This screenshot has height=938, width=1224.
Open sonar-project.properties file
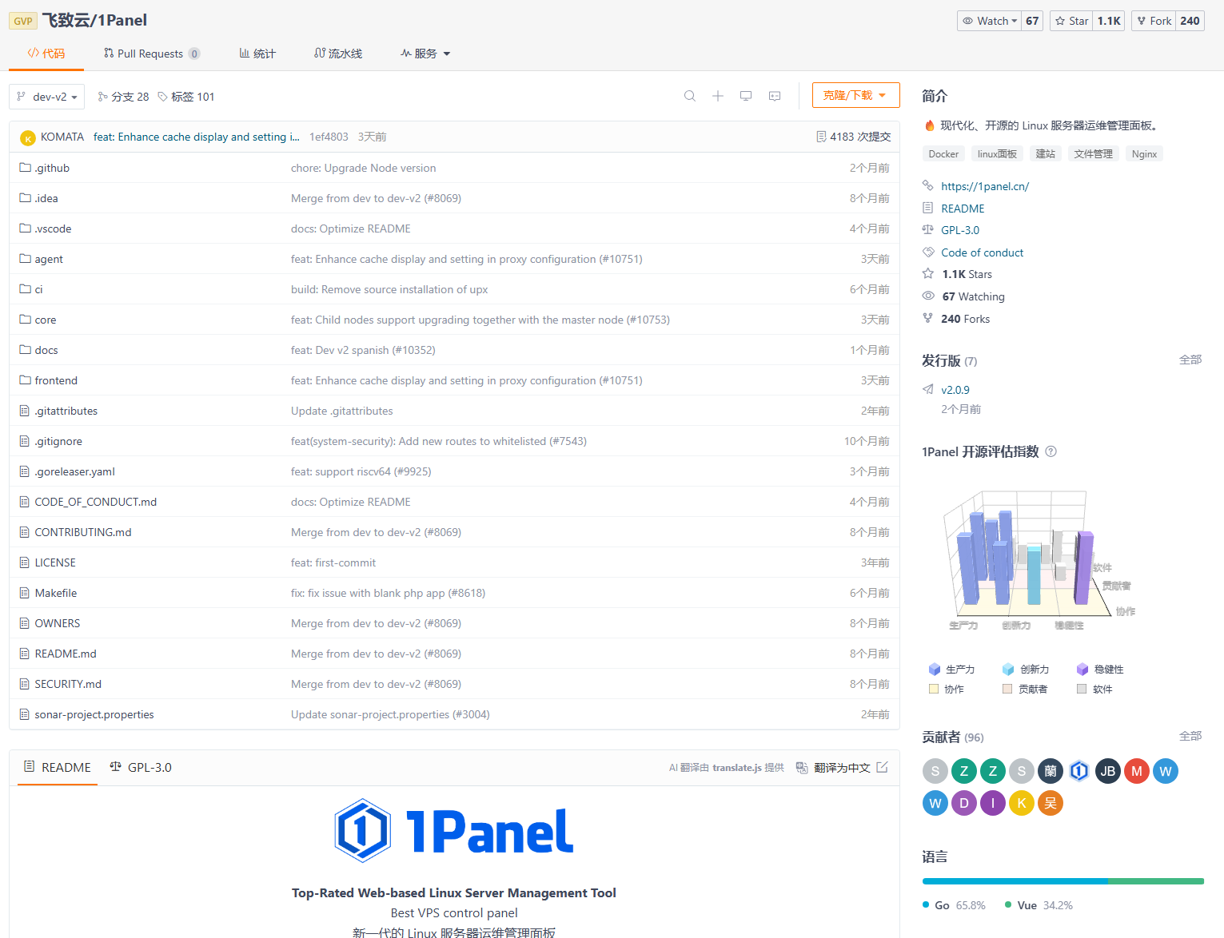pos(94,714)
